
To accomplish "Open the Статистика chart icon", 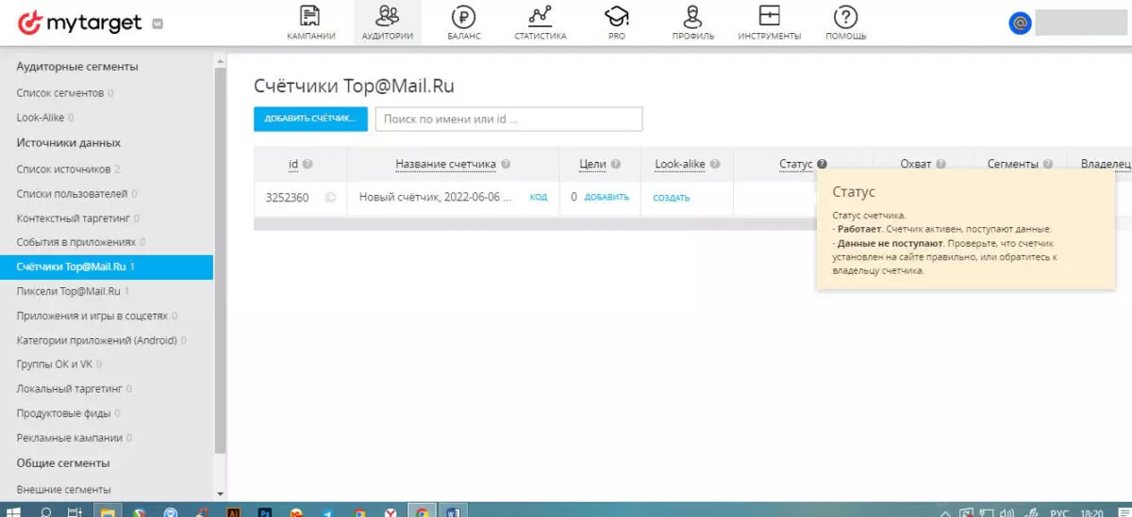I will [x=540, y=16].
